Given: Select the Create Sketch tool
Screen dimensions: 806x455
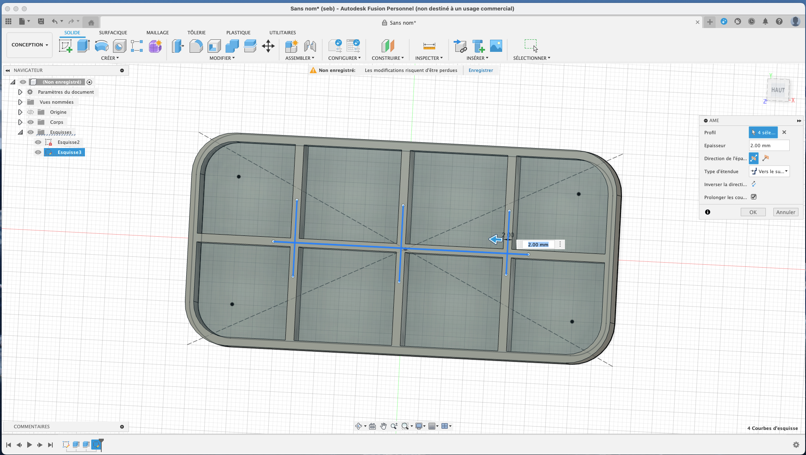Looking at the screenshot, I should (x=65, y=46).
